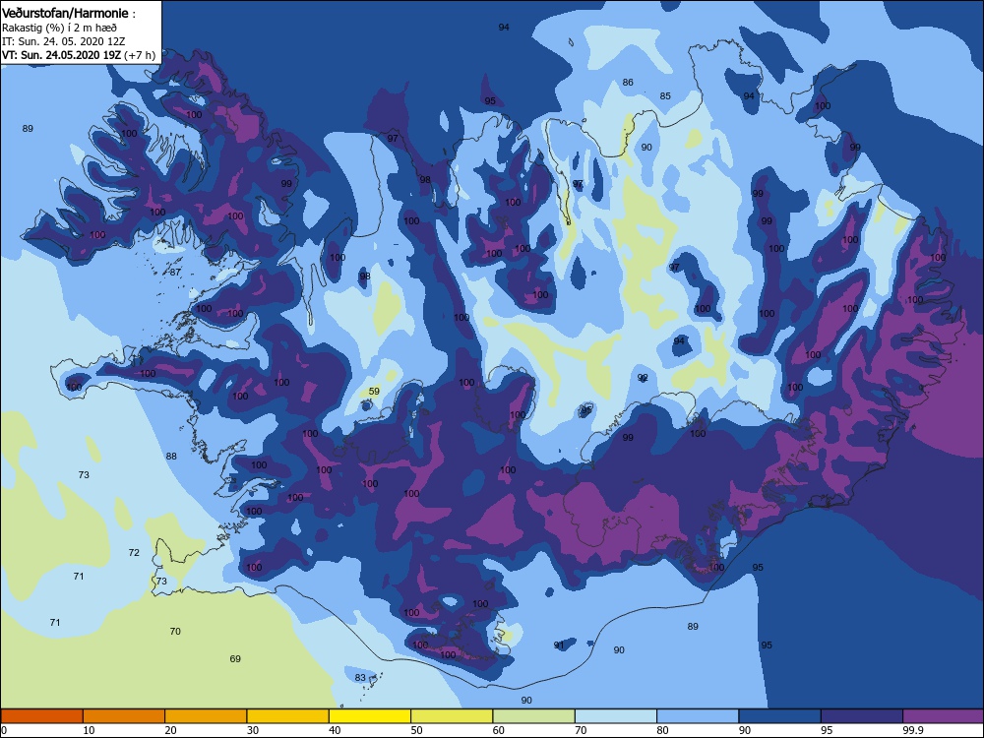Screen dimensions: 984x738
Task: Select the medium blue 80–90 legend swatch
Action: click(x=698, y=716)
